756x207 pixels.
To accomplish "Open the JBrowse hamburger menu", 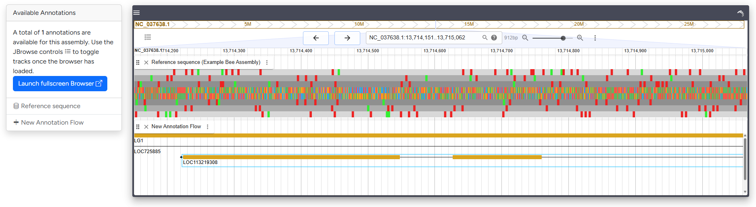I will [137, 13].
